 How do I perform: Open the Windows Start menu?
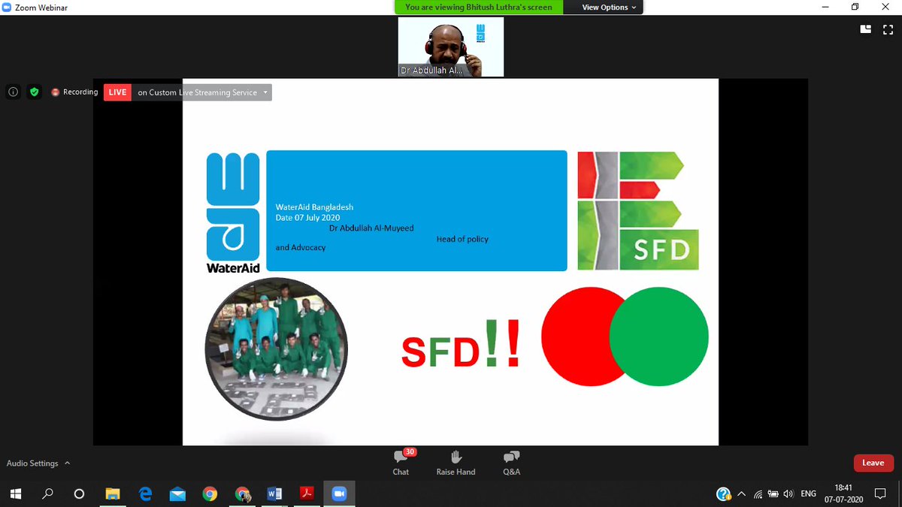(x=15, y=493)
